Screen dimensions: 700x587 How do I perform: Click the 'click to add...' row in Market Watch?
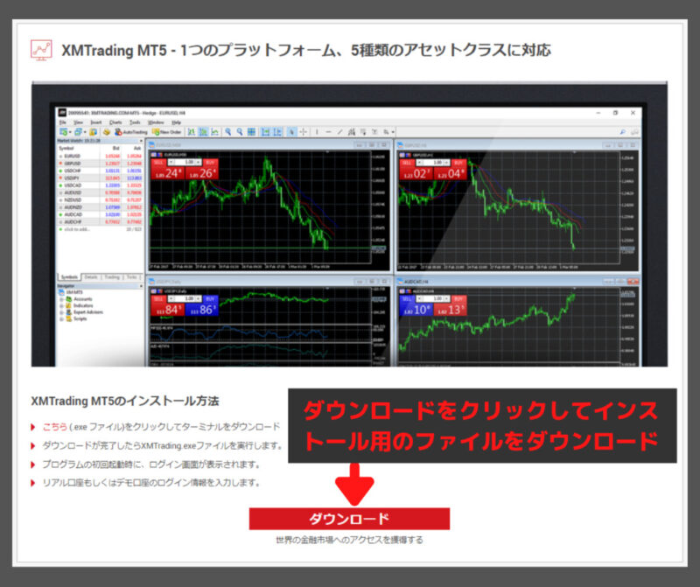point(100,229)
